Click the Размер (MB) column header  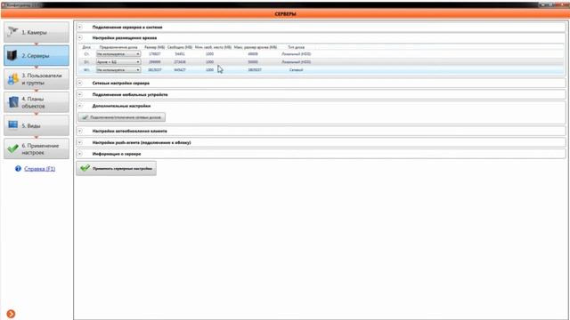[x=154, y=47]
